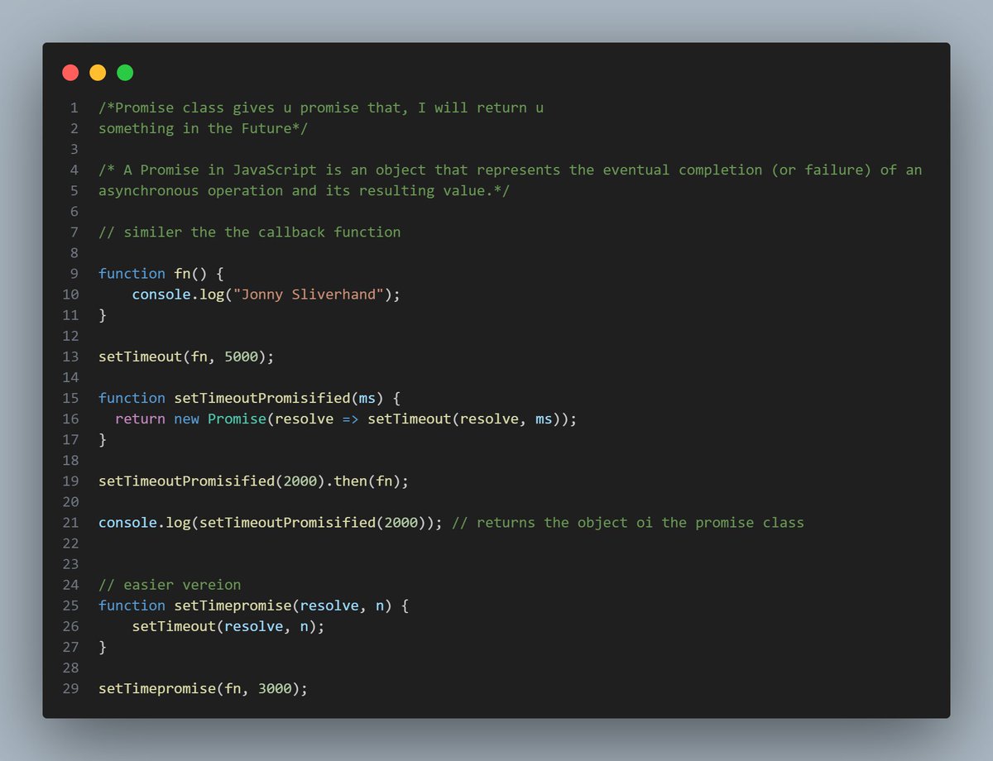Viewport: 993px width, 761px height.
Task: Click the closing brace on line 17
Action: (103, 439)
